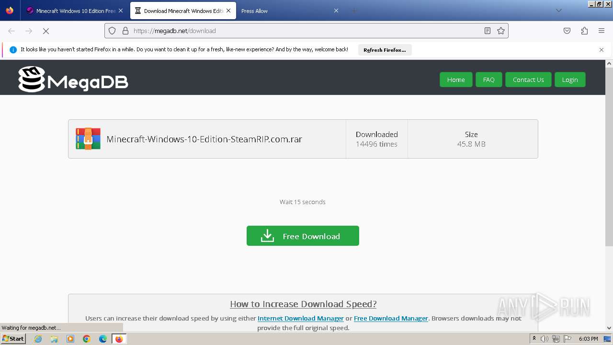Go forward to next page
The width and height of the screenshot is (613, 345).
[x=29, y=31]
